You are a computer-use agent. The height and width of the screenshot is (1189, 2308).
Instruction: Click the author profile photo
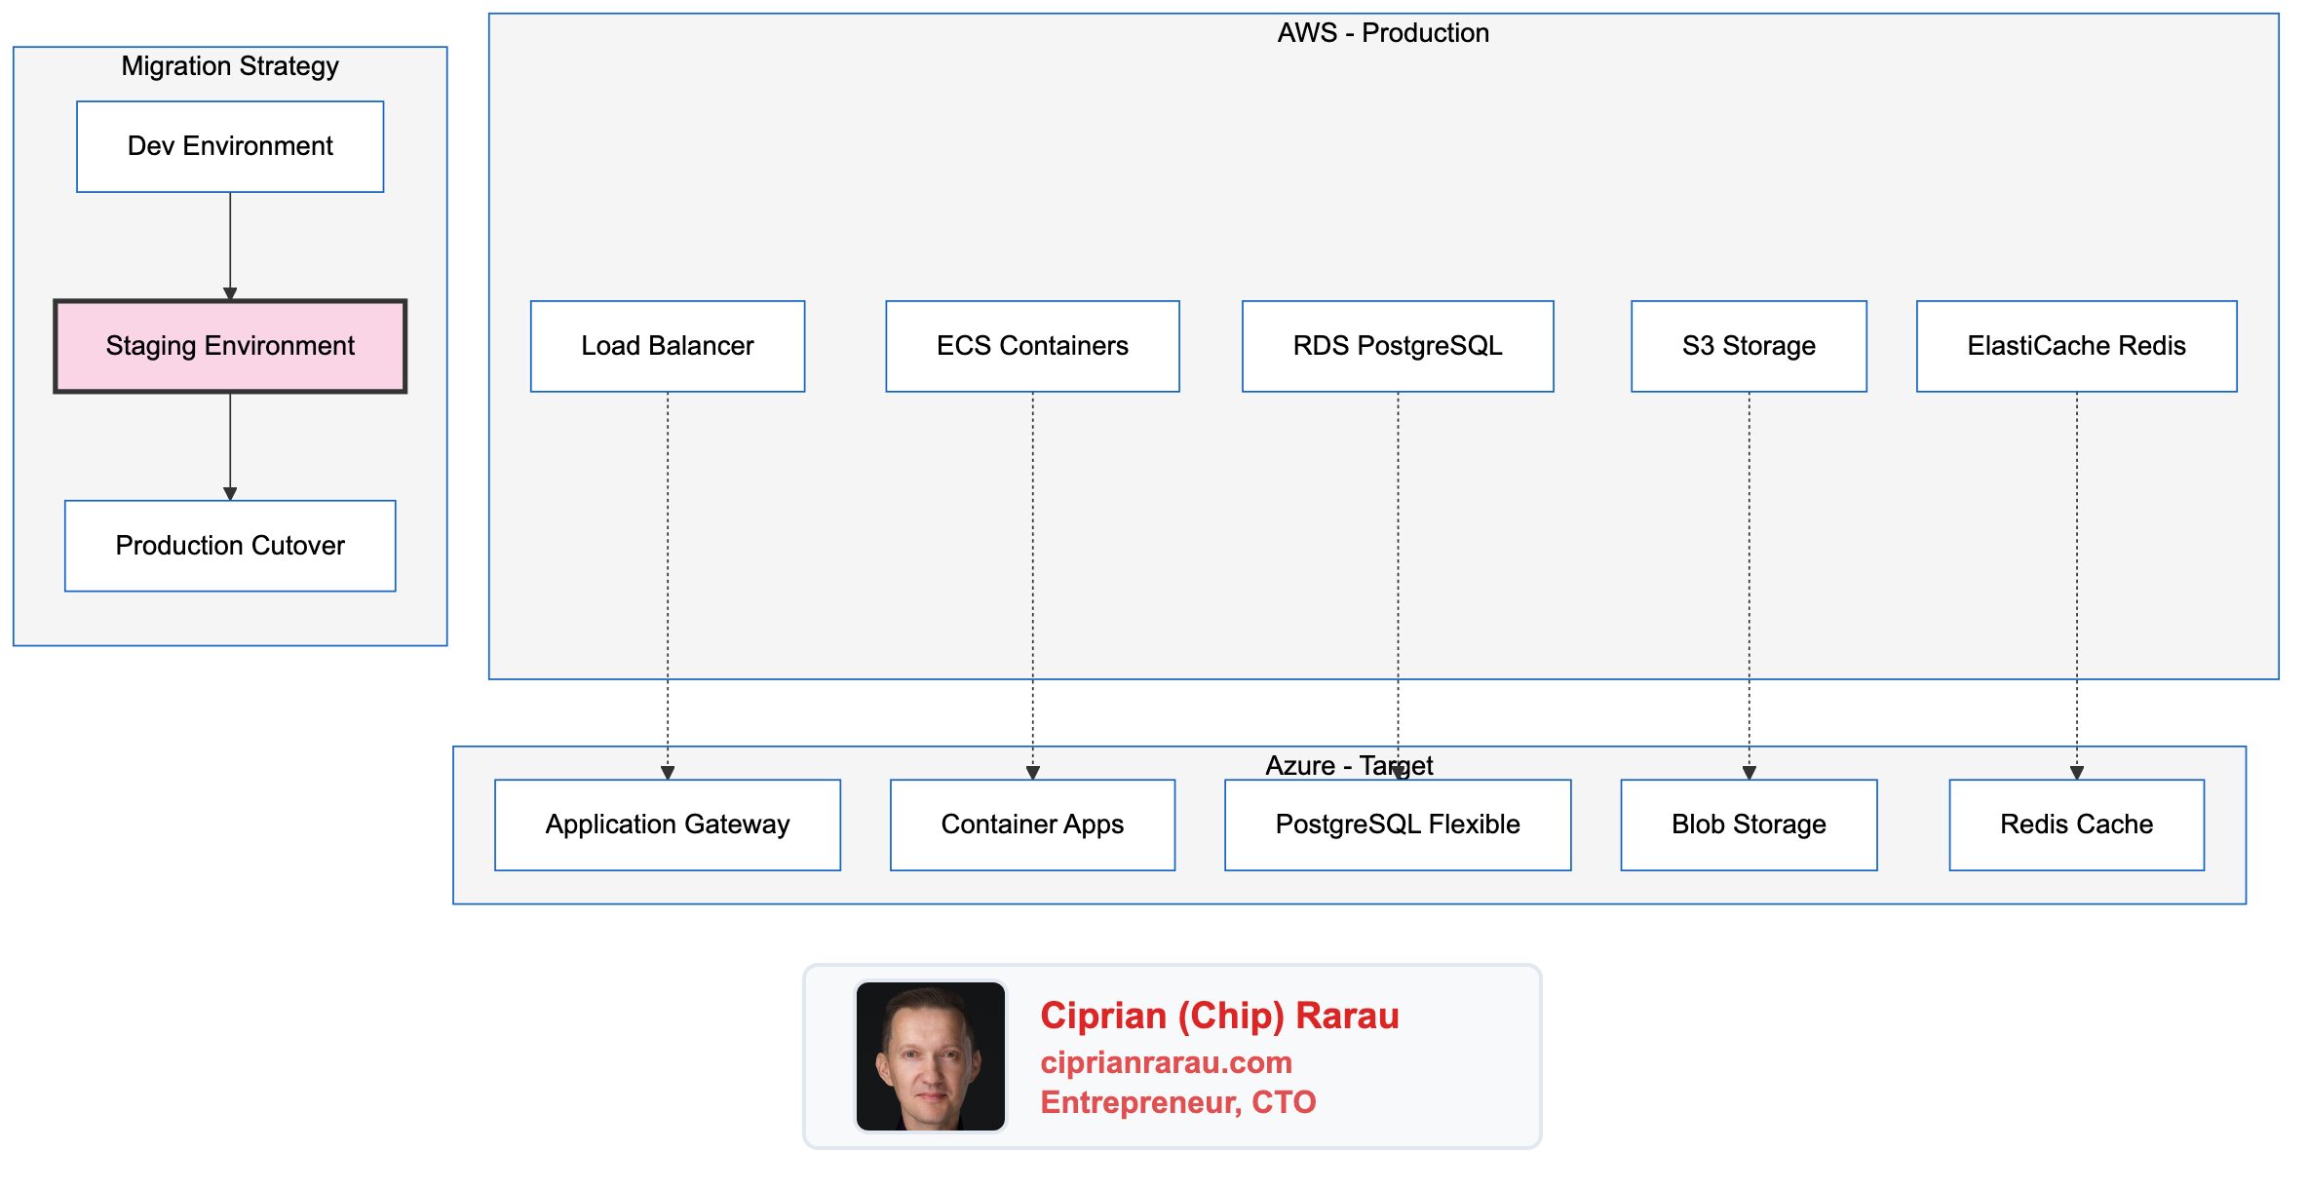pos(930,1056)
